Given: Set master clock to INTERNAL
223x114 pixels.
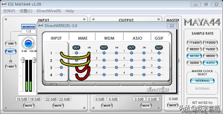Looking at the screenshot, I should [202, 81].
